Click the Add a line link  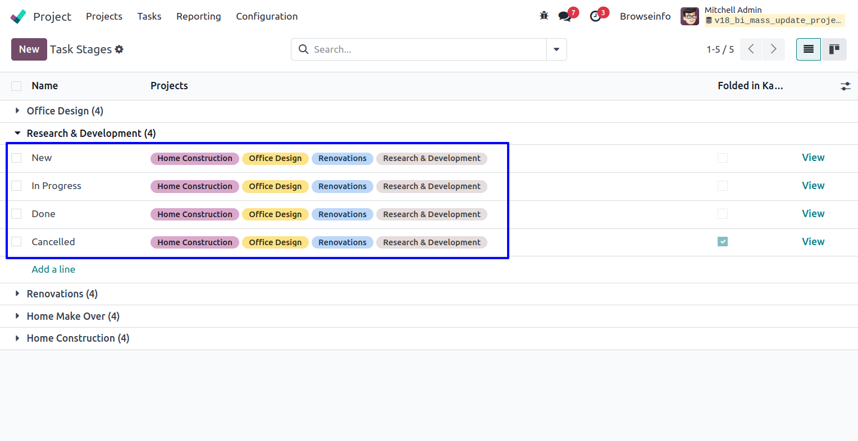pos(53,269)
